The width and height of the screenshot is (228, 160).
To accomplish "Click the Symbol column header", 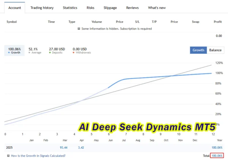I will tap(12, 22).
